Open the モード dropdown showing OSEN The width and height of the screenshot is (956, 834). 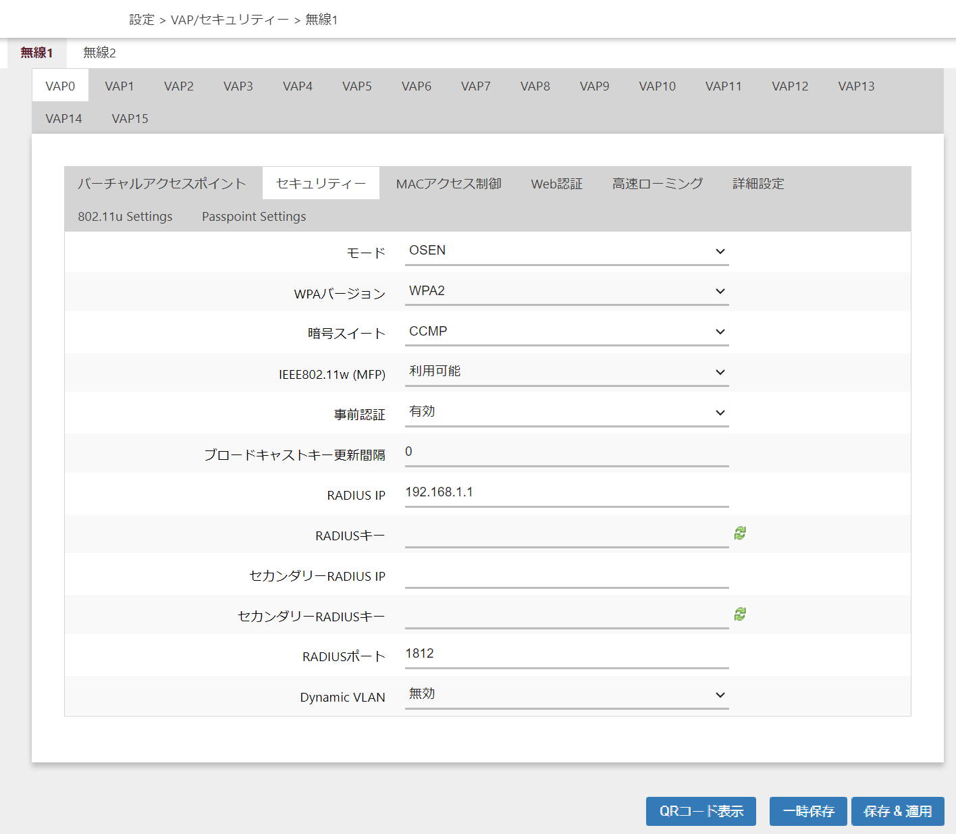(x=566, y=251)
